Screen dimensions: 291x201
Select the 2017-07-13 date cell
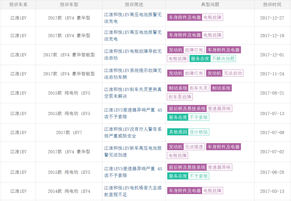click(x=272, y=113)
